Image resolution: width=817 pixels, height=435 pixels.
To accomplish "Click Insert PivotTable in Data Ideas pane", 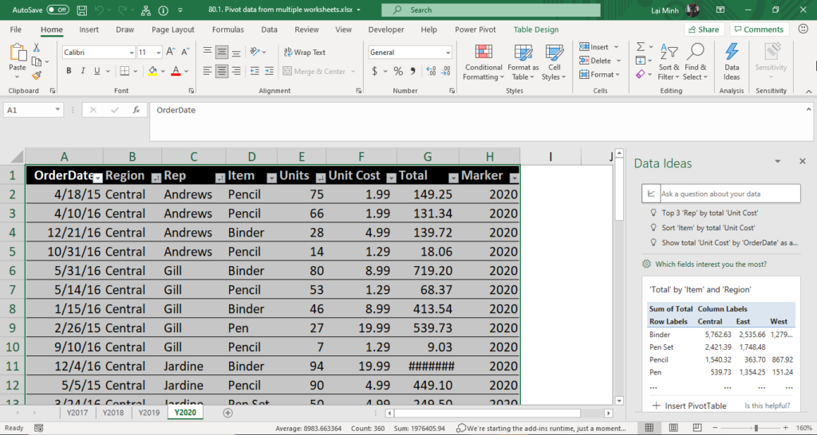I will pos(689,406).
